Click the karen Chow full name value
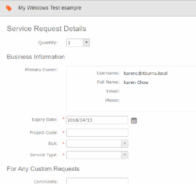This screenshot has width=196, height=184. [x=136, y=82]
